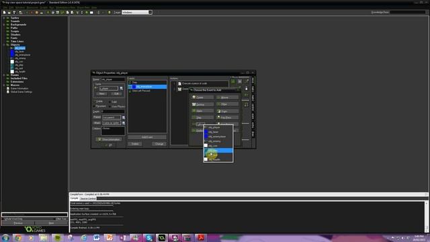430x242 pixels.
Task: Click the resource tree search field
Action: [x=34, y=214]
